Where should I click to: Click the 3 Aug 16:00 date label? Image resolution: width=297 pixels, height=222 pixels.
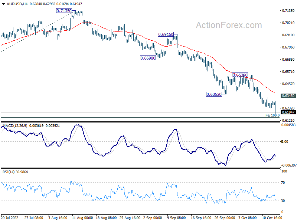[x=58, y=218]
